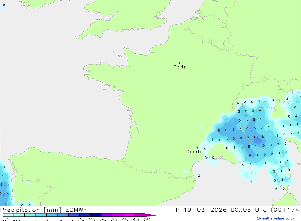The image size is (301, 221).
Task: Click the '45' legend scale label
Action: click(136, 219)
